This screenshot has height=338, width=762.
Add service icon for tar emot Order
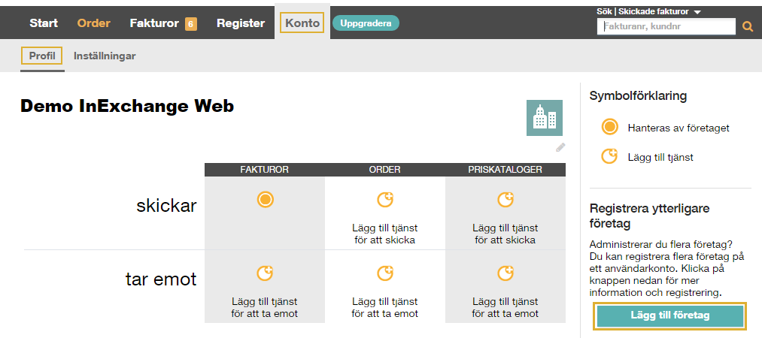[x=385, y=273]
